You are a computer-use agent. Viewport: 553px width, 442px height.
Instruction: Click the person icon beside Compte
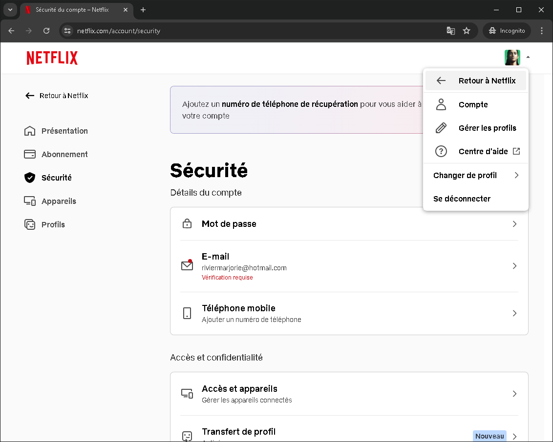[x=441, y=104]
